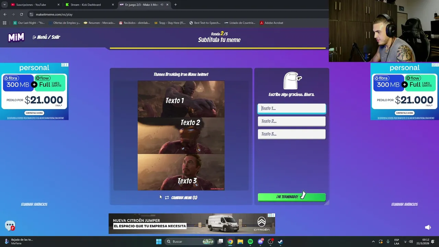Click the swap arrows icon beside Cambiar meme
This screenshot has width=439, height=247.
[x=167, y=198]
